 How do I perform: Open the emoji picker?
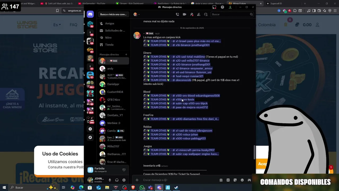(x=242, y=180)
